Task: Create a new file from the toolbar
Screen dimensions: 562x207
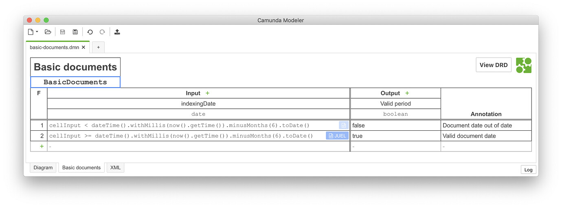Action: (31, 32)
